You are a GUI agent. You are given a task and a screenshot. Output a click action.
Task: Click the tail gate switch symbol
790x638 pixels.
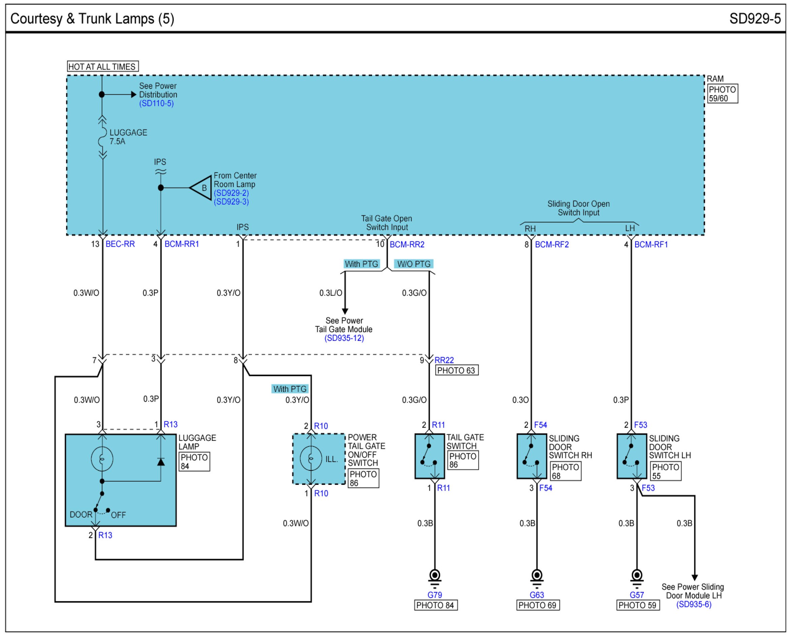pos(429,456)
